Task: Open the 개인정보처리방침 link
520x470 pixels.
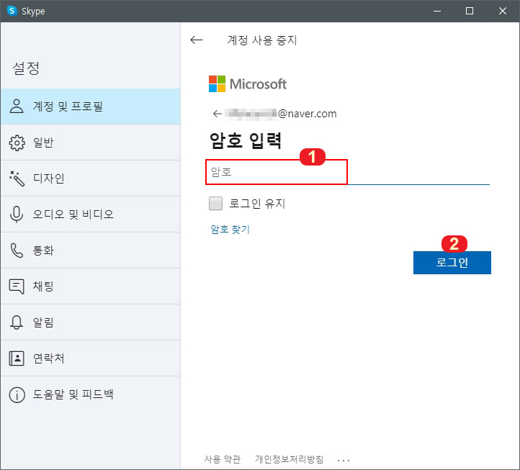Action: (290, 459)
